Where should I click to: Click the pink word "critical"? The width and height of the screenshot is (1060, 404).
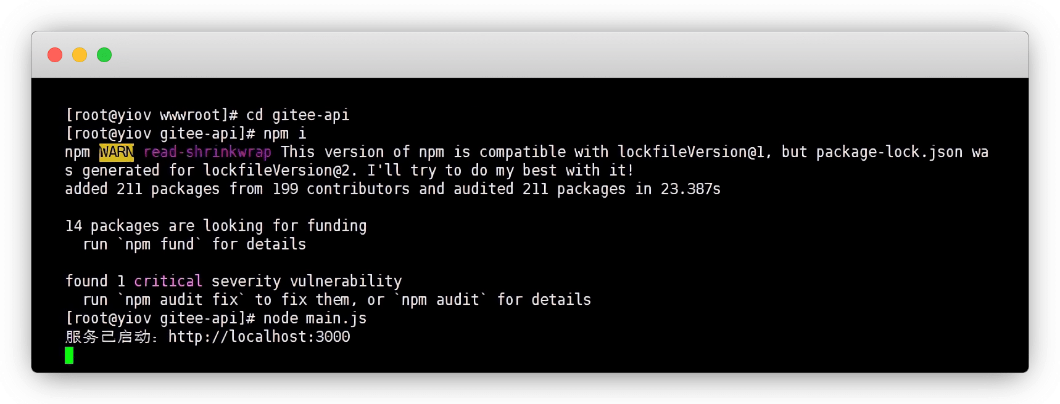(168, 281)
